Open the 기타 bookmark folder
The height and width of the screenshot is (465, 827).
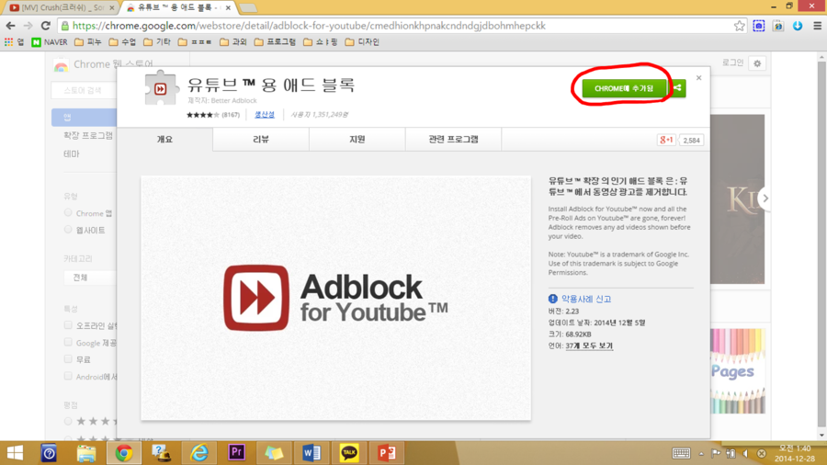pyautogui.click(x=157, y=41)
